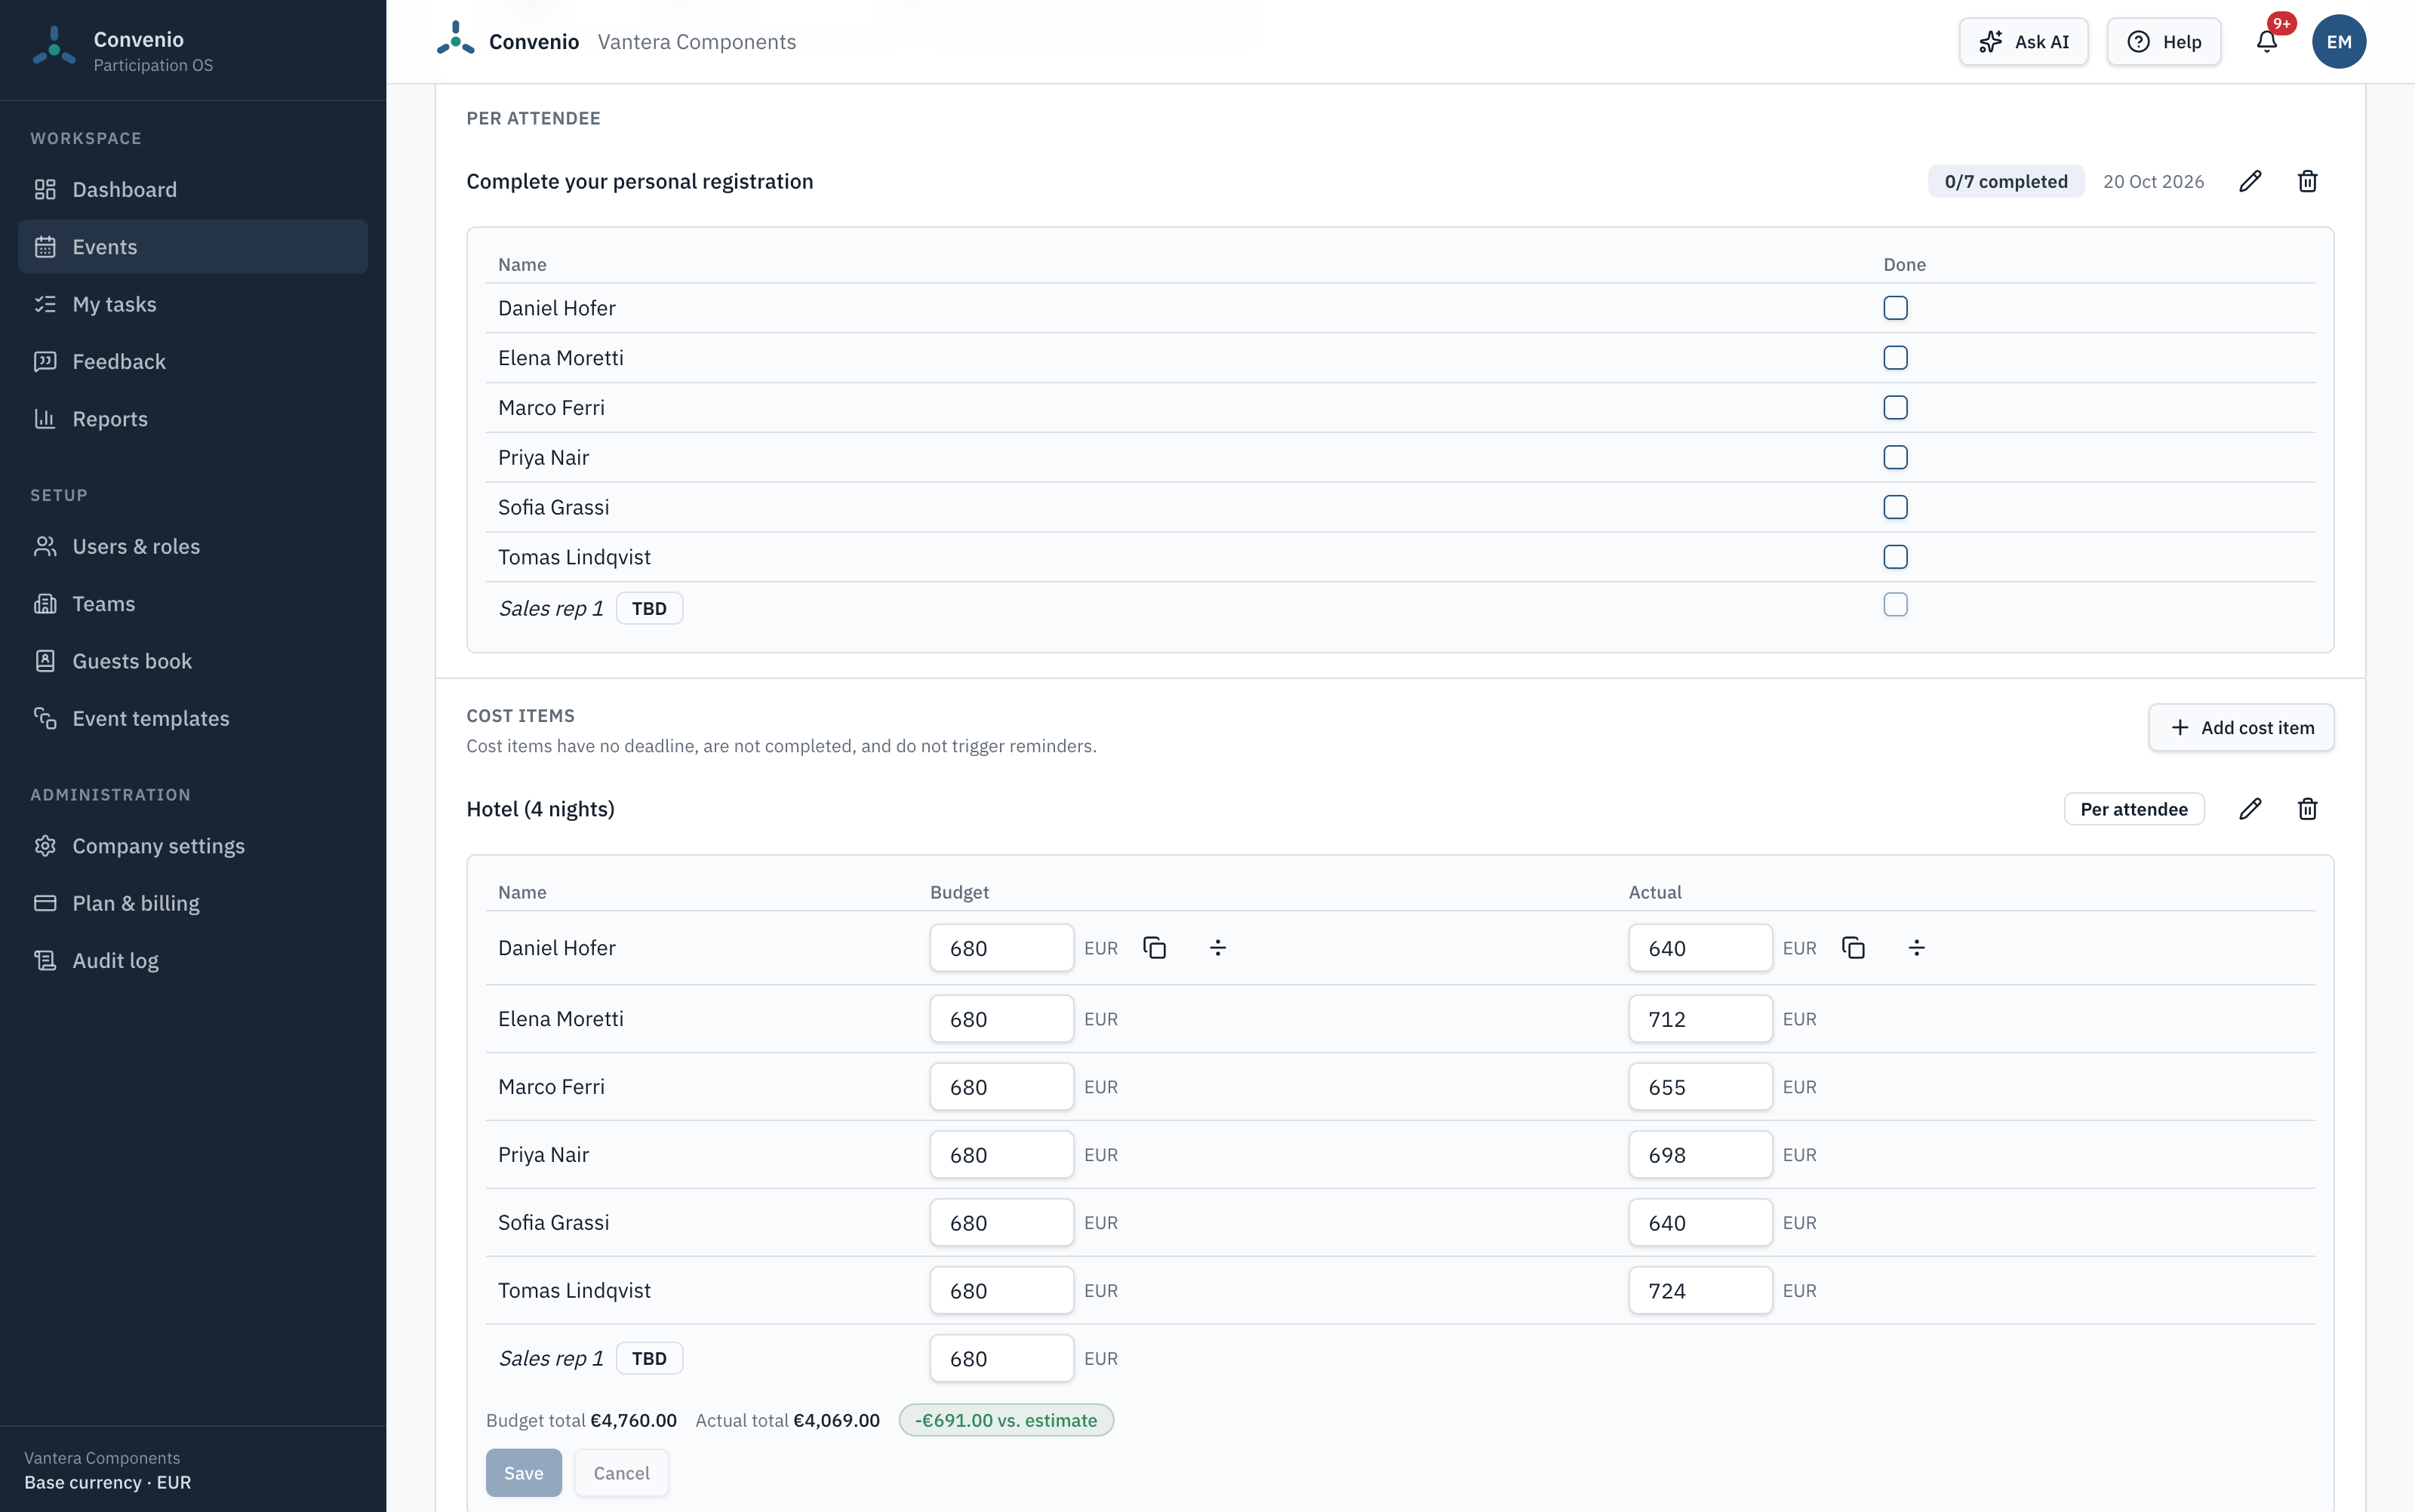Tick Daniel Hofer's Done checkbox
The image size is (2415, 1512).
pyautogui.click(x=1895, y=308)
